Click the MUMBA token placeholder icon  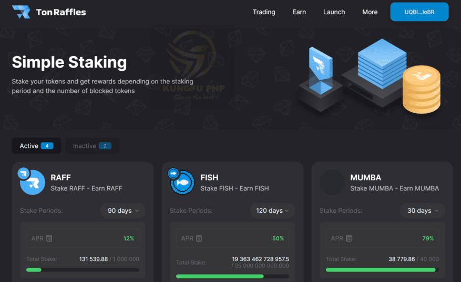pos(332,182)
